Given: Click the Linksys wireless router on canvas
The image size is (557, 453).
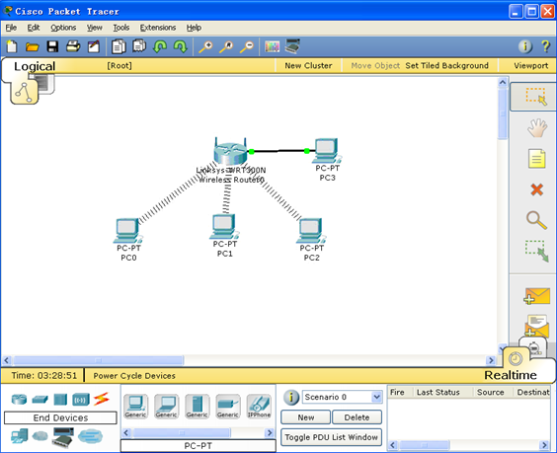Looking at the screenshot, I should (230, 151).
